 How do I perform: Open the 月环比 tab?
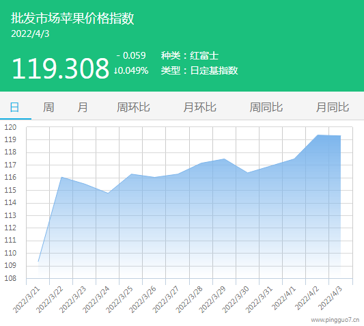(199, 107)
